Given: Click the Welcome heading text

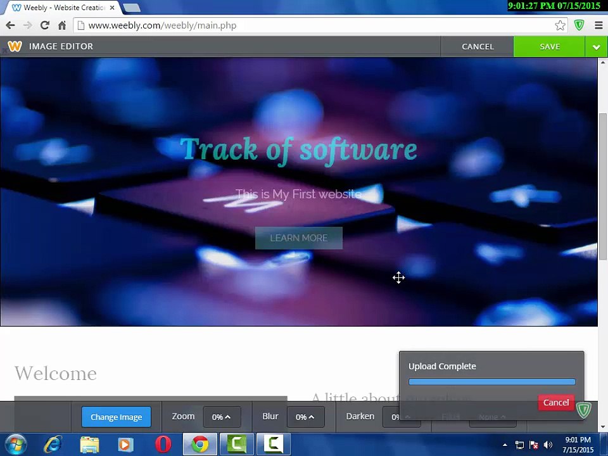Looking at the screenshot, I should 56,374.
